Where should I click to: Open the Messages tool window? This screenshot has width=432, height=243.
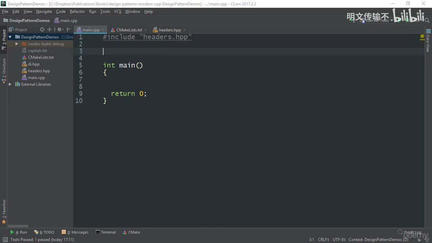pyautogui.click(x=75, y=232)
